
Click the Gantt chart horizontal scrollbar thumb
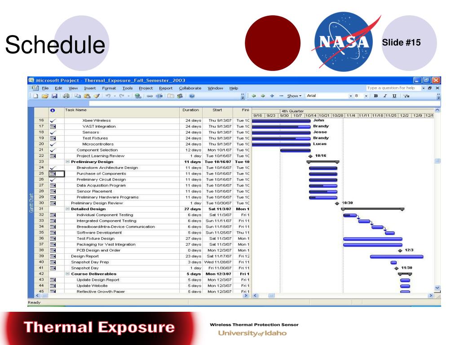(271, 296)
